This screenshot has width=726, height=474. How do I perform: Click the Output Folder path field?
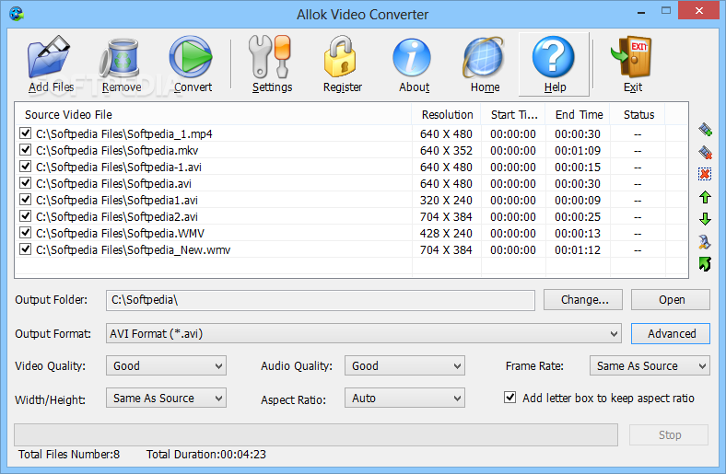(x=321, y=300)
